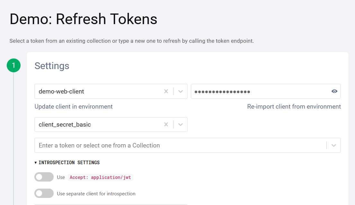Collapse the Introspection Settings section
Viewport: 355px width, 205px height.
35,162
